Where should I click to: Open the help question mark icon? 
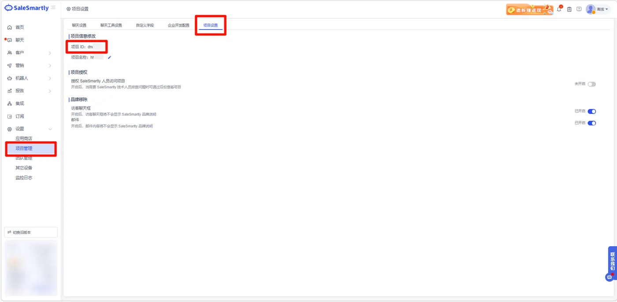tap(579, 9)
